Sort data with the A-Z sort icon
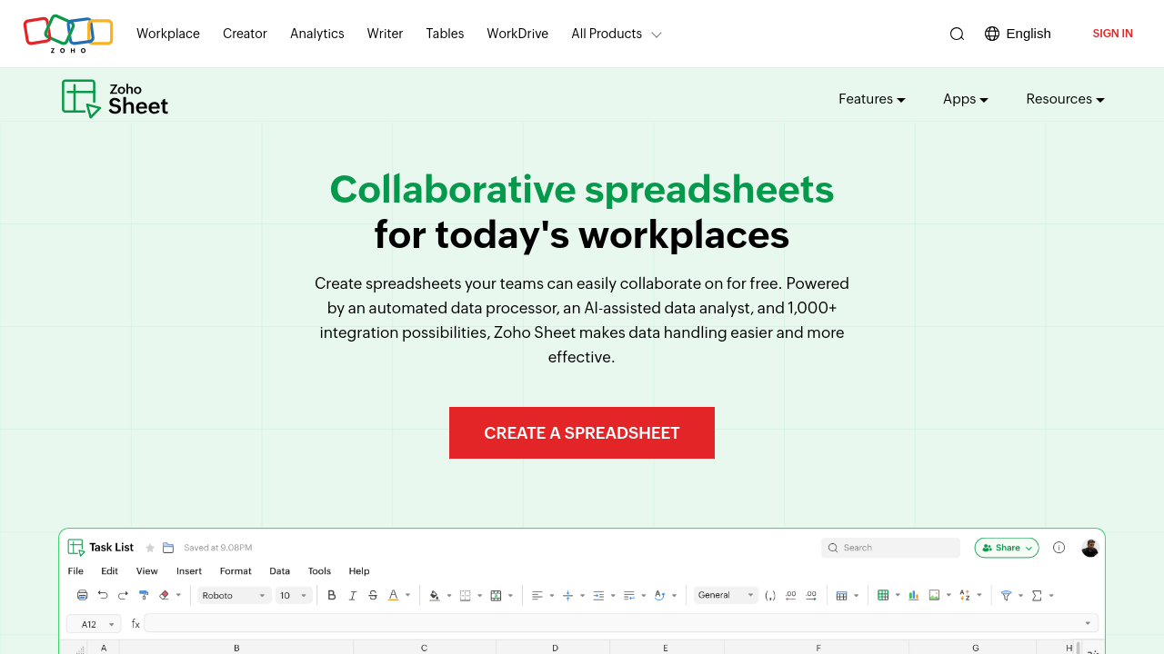The height and width of the screenshot is (654, 1164). [x=965, y=595]
